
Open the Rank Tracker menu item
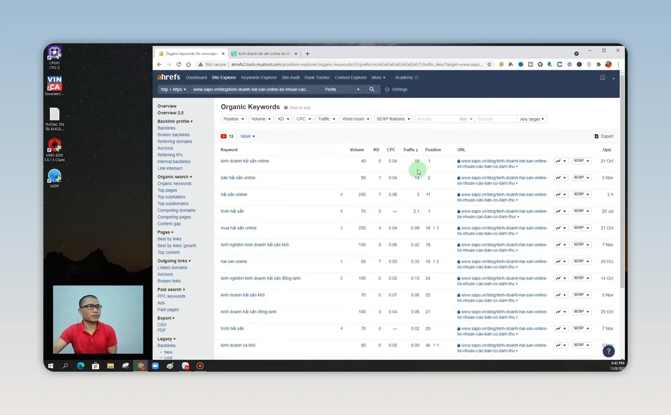pos(317,78)
